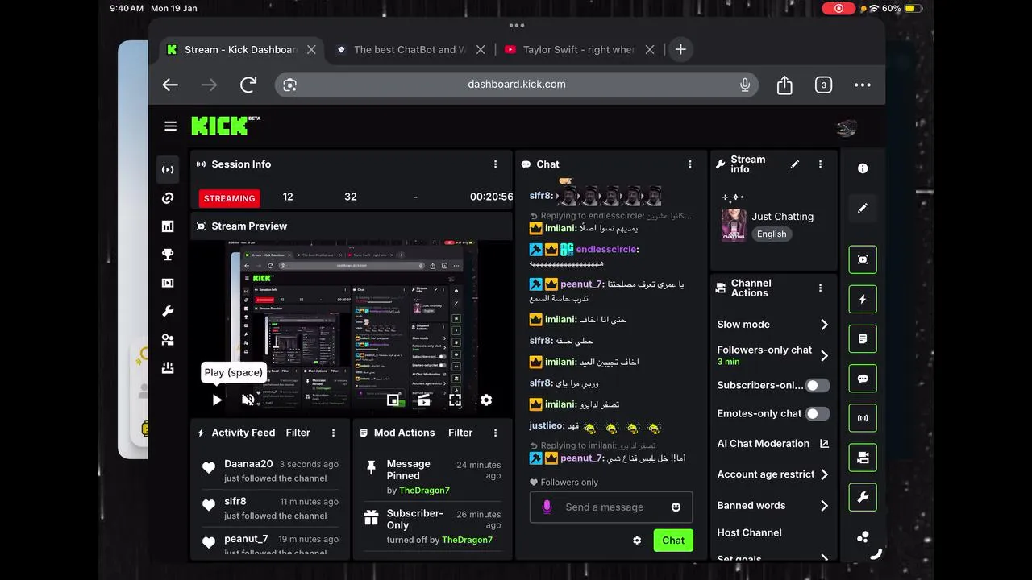Open picture-in-picture for the stream preview
This screenshot has height=580, width=1032.
pos(393,400)
